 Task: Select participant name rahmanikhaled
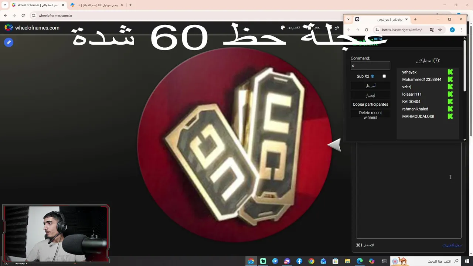[x=415, y=109]
